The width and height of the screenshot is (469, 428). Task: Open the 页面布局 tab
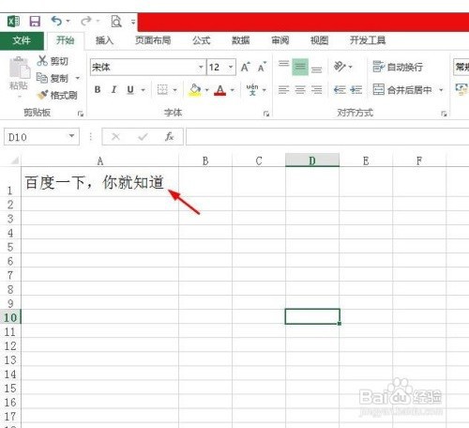[x=153, y=40]
